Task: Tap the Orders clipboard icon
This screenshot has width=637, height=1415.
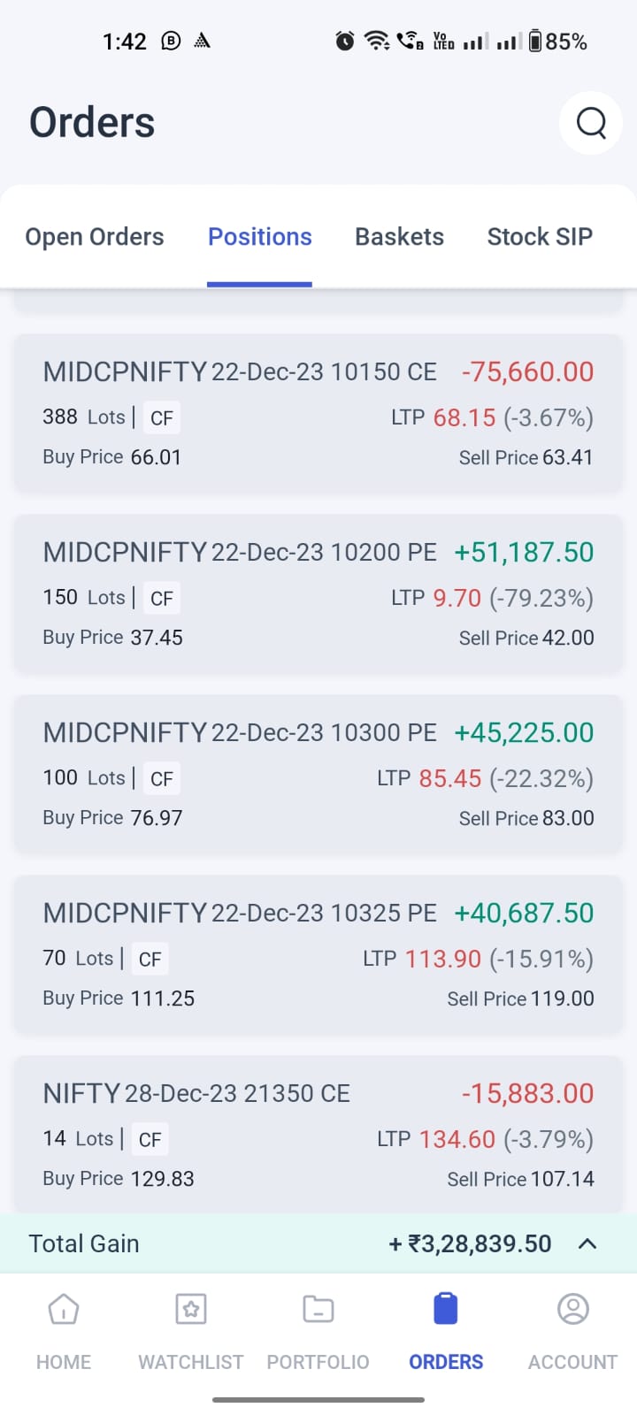Action: coord(446,1309)
